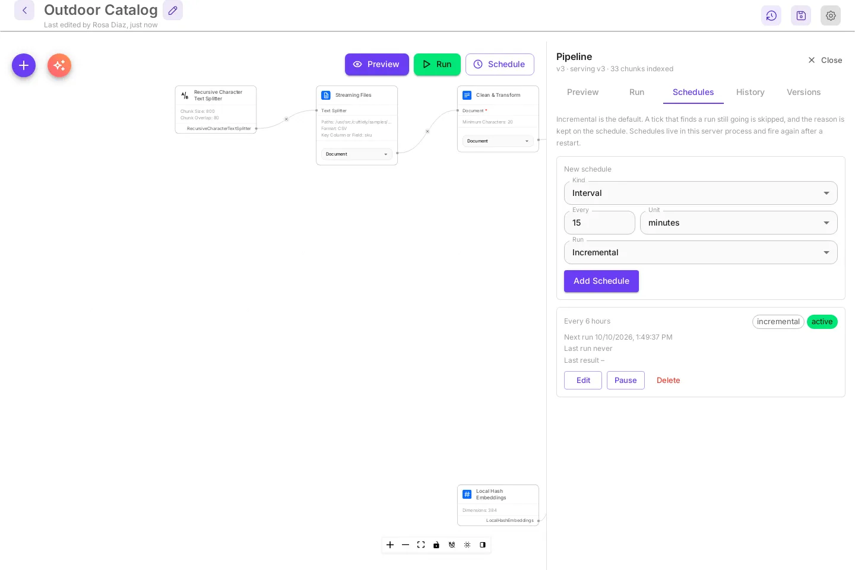Open the Run dropdown showing Incremental

pos(701,252)
